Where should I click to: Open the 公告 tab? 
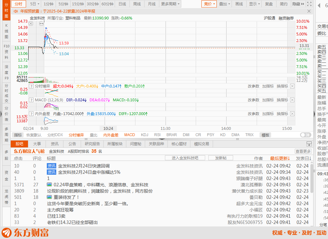(72, 144)
